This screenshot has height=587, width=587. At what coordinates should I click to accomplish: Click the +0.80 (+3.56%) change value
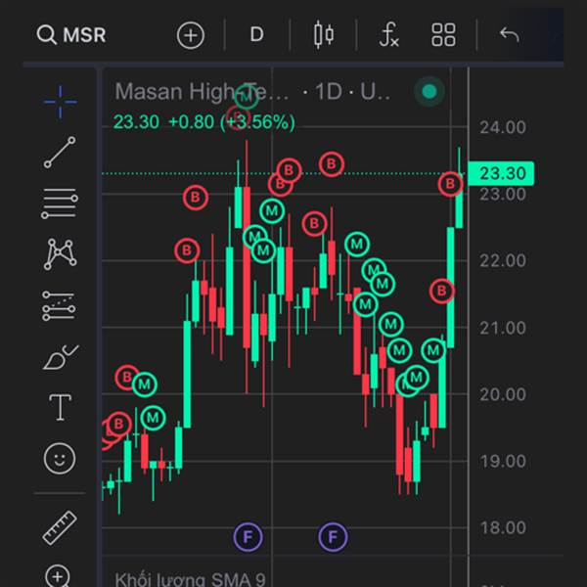click(232, 122)
